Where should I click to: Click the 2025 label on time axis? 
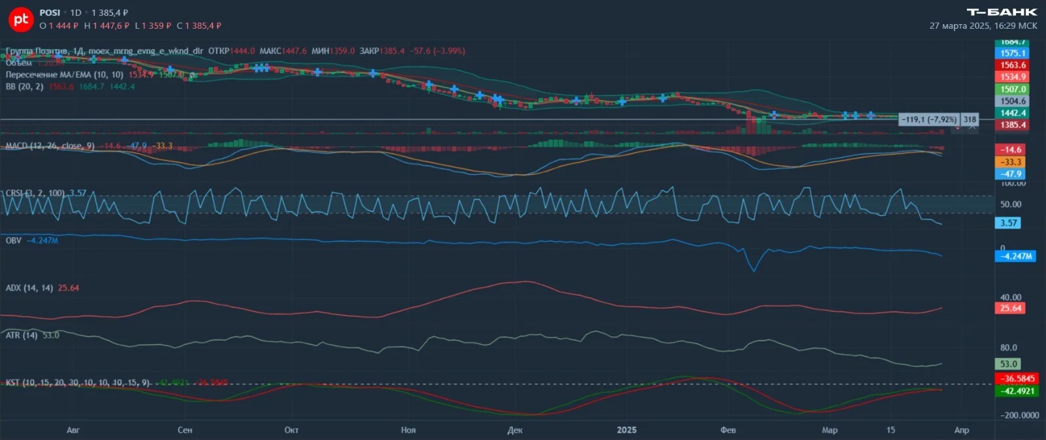click(x=626, y=430)
